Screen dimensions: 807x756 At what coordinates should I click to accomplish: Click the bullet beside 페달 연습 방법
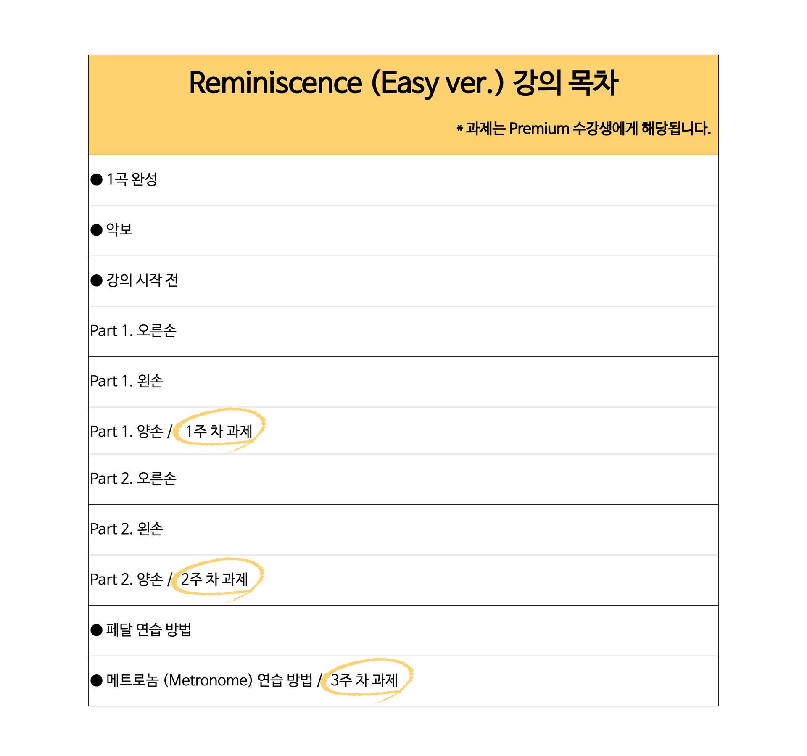point(97,630)
